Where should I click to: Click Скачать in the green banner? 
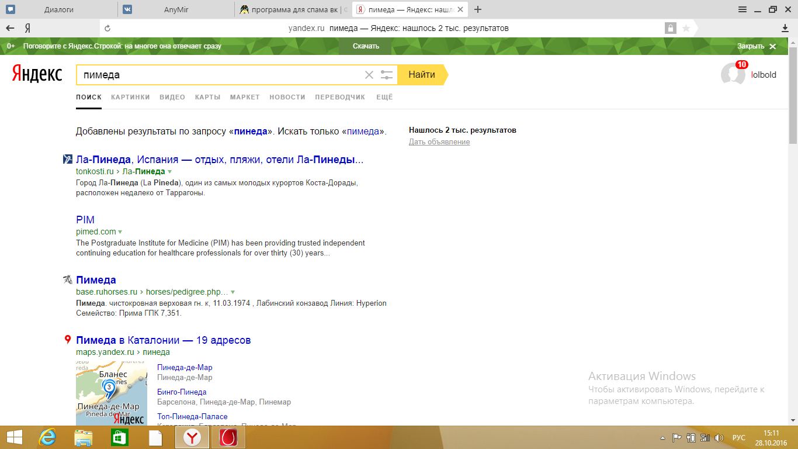point(366,46)
